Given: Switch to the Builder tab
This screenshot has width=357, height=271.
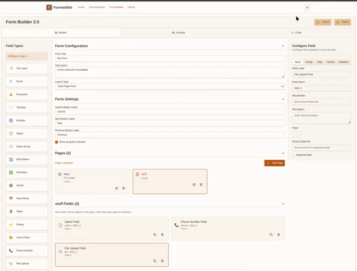Looking at the screenshot, I should click(x=60, y=32).
